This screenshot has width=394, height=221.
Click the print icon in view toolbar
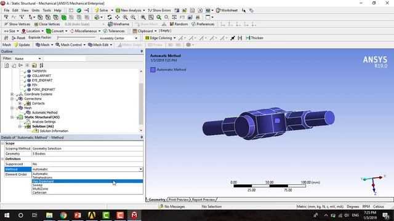pyautogui.click(x=198, y=17)
